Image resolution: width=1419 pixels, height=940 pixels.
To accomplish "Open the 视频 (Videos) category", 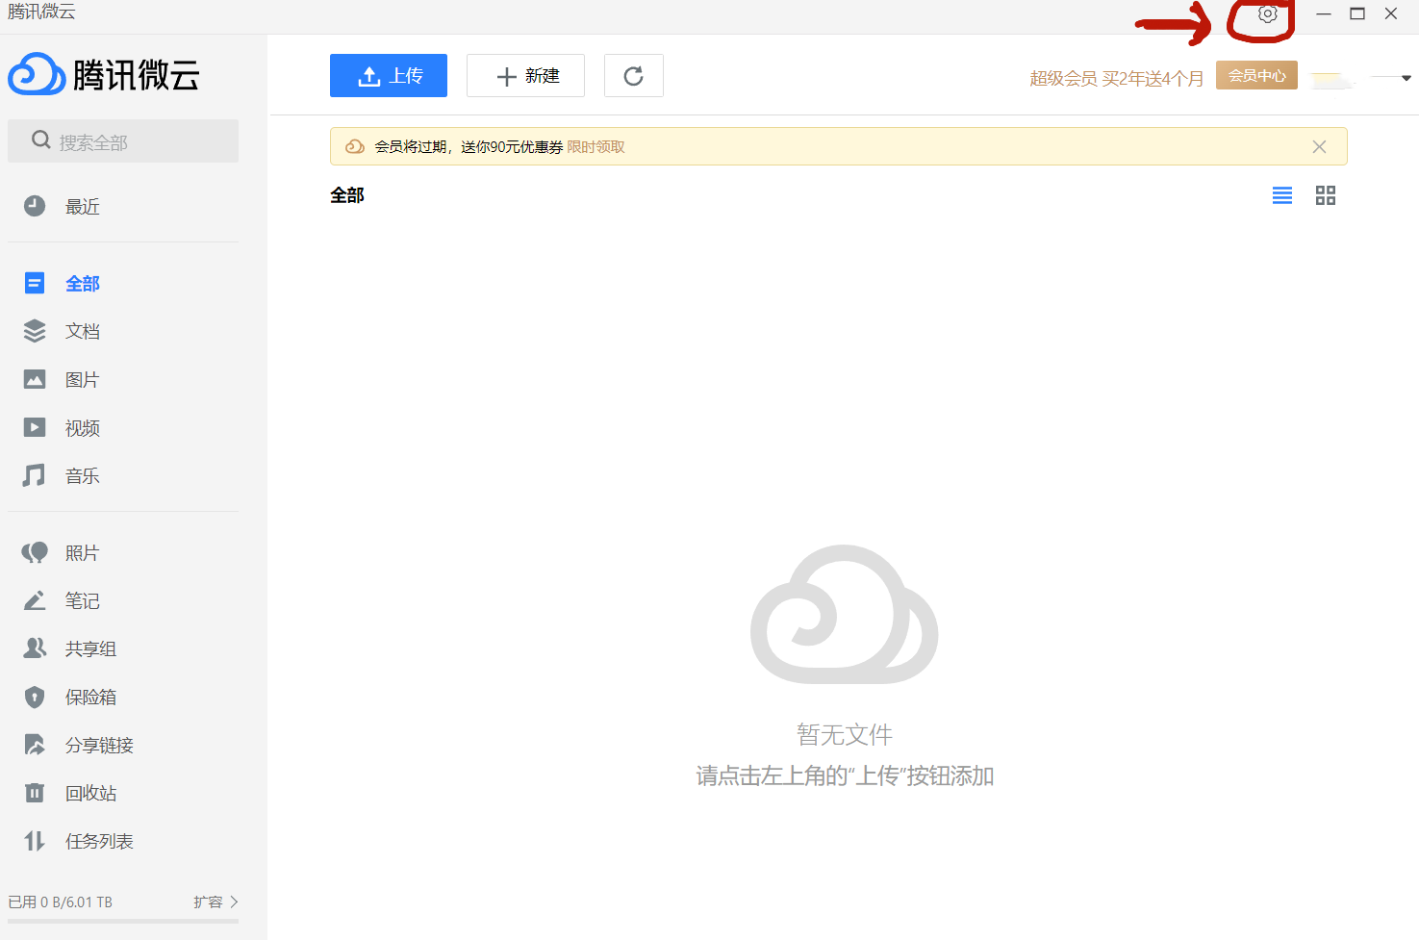I will (x=82, y=427).
